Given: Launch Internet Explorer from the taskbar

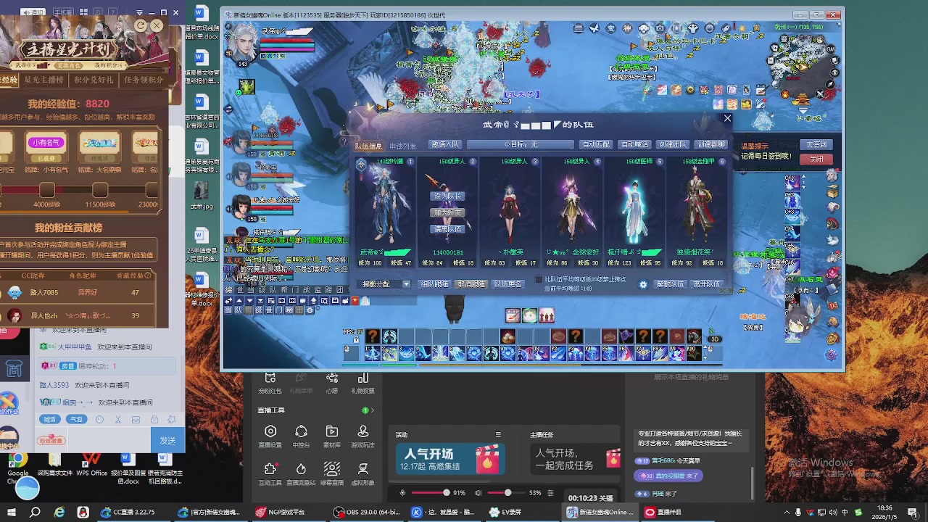Looking at the screenshot, I should pos(59,512).
